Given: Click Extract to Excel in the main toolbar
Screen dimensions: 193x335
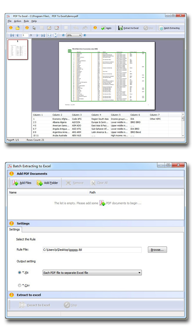Looking at the screenshot, I should coord(129,28).
